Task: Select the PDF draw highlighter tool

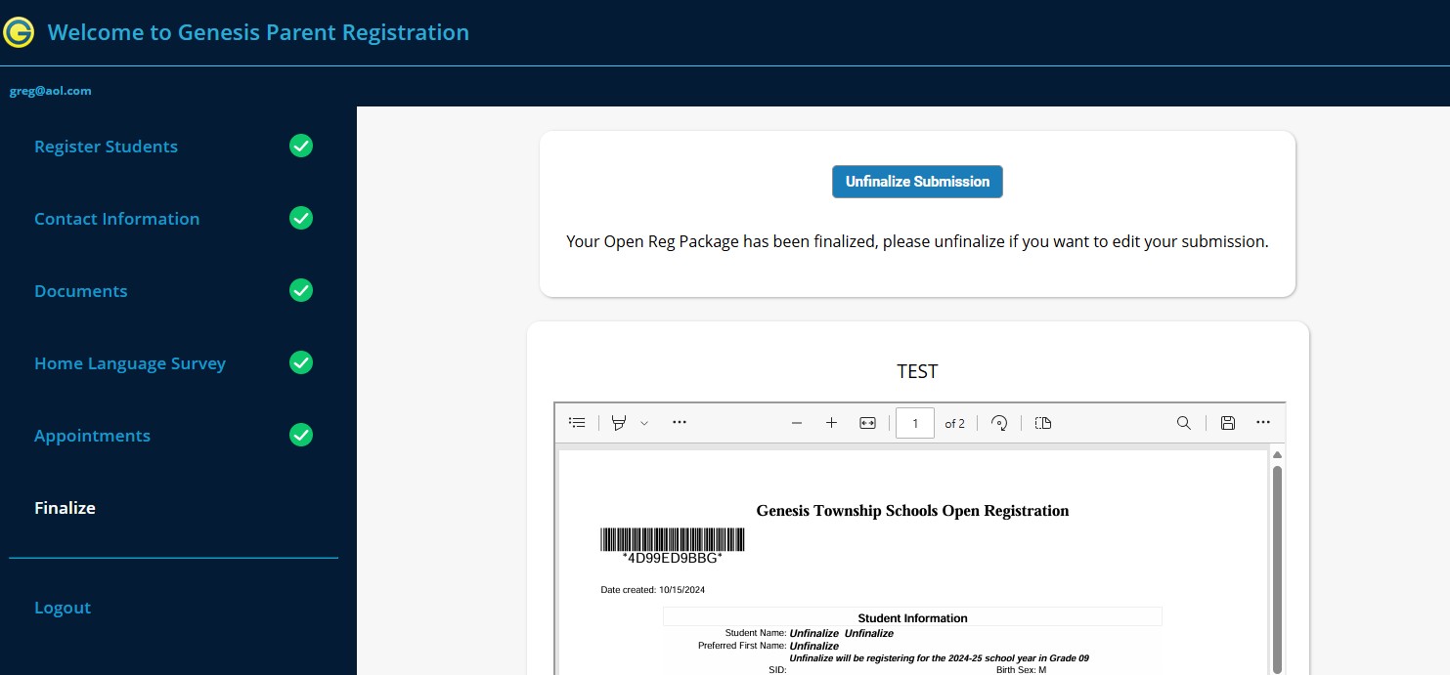Action: [618, 423]
